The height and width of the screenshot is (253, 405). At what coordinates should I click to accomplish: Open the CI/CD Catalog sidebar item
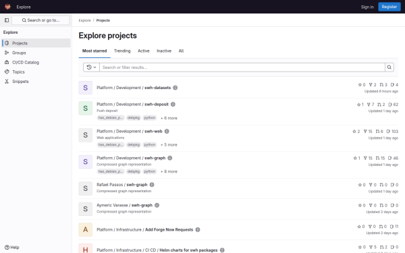36,62
